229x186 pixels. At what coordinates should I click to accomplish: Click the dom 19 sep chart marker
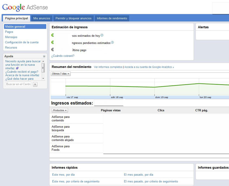click(x=162, y=97)
